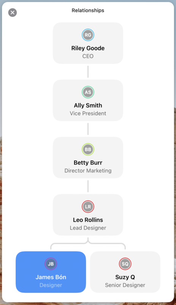176x305 pixels.
Task: Select the highlighted James Bón name
Action: click(x=51, y=277)
